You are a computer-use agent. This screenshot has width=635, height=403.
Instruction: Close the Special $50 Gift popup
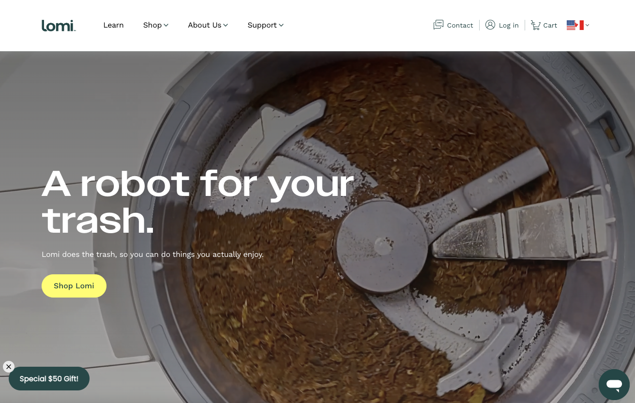point(9,367)
